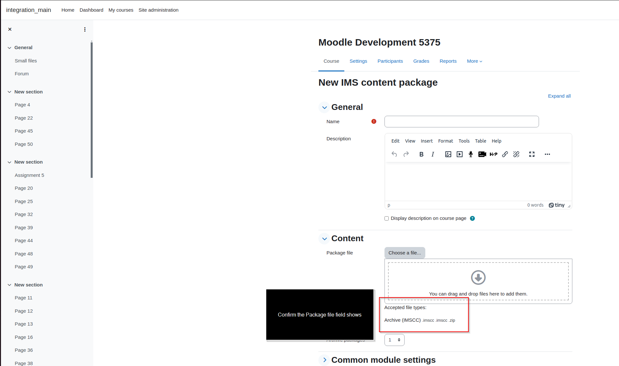Undo the last edit in description editor
Screen dimensions: 619x366
pyautogui.click(x=394, y=154)
